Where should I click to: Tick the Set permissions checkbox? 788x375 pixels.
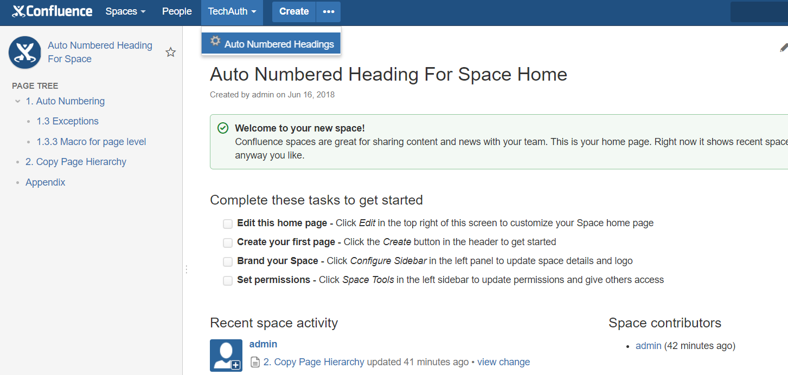click(228, 280)
